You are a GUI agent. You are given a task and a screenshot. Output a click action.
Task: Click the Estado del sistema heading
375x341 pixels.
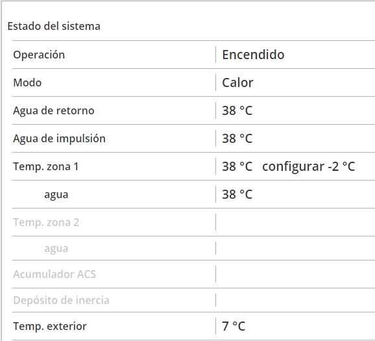tap(54, 27)
